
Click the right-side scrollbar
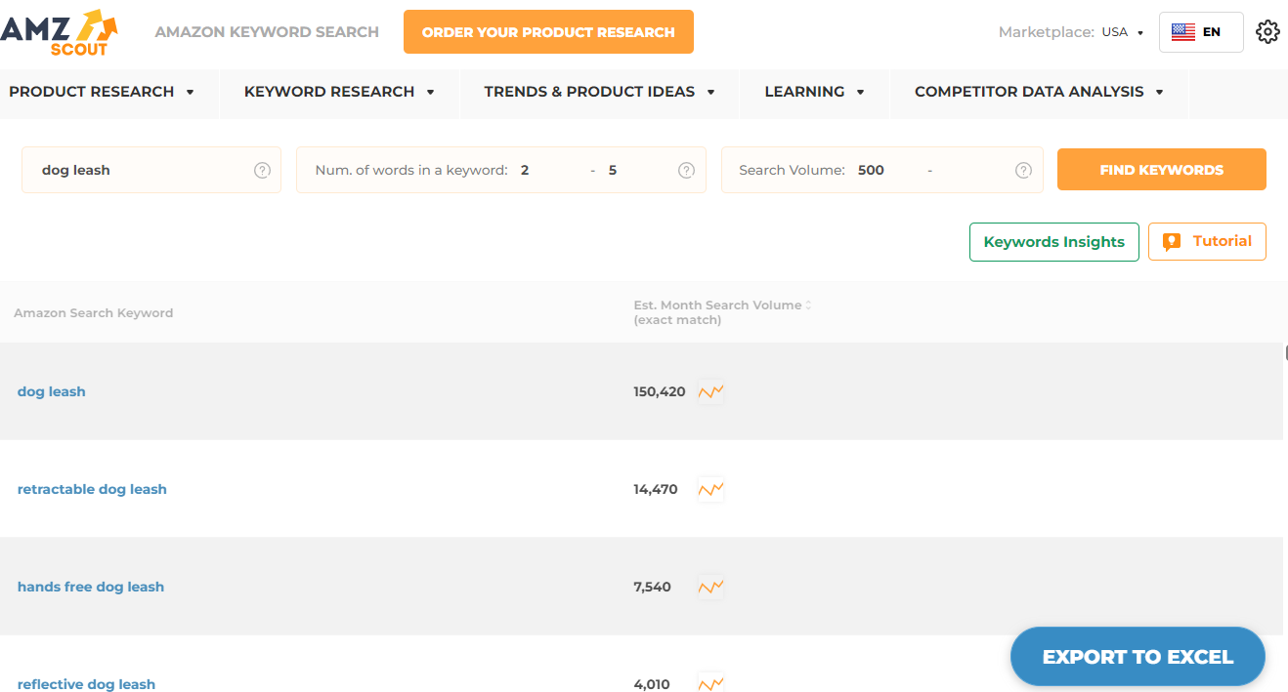(x=1283, y=351)
